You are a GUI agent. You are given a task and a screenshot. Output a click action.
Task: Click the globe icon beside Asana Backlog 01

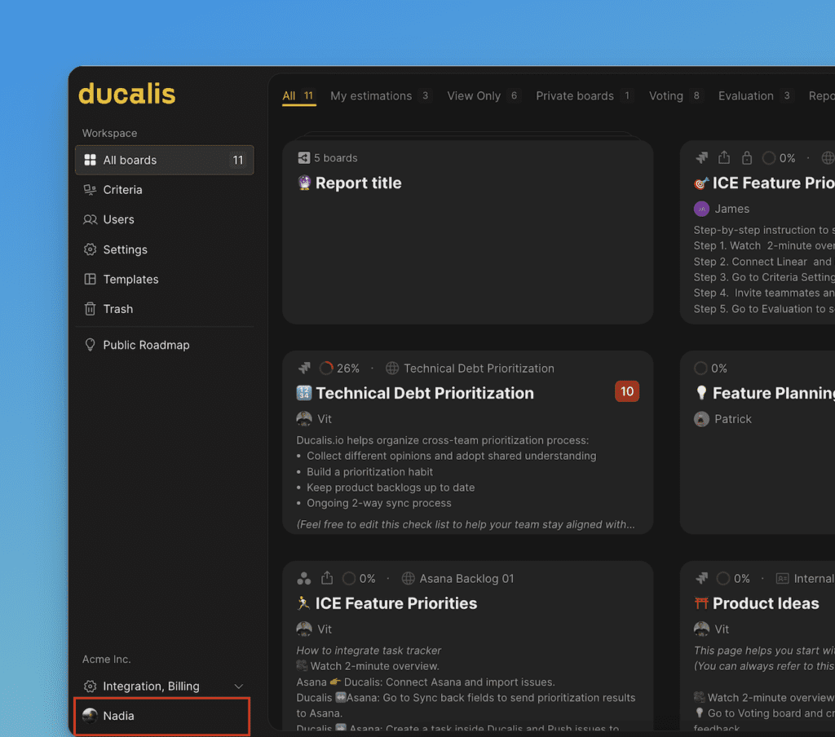pos(409,579)
